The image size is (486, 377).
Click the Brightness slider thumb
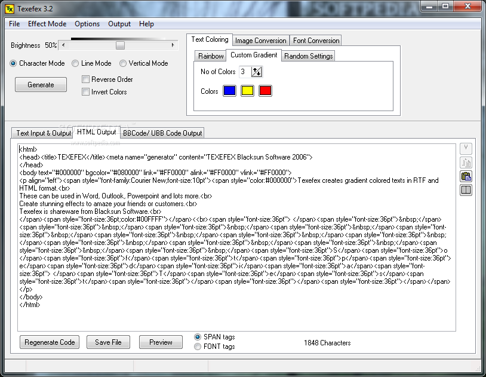pos(120,45)
